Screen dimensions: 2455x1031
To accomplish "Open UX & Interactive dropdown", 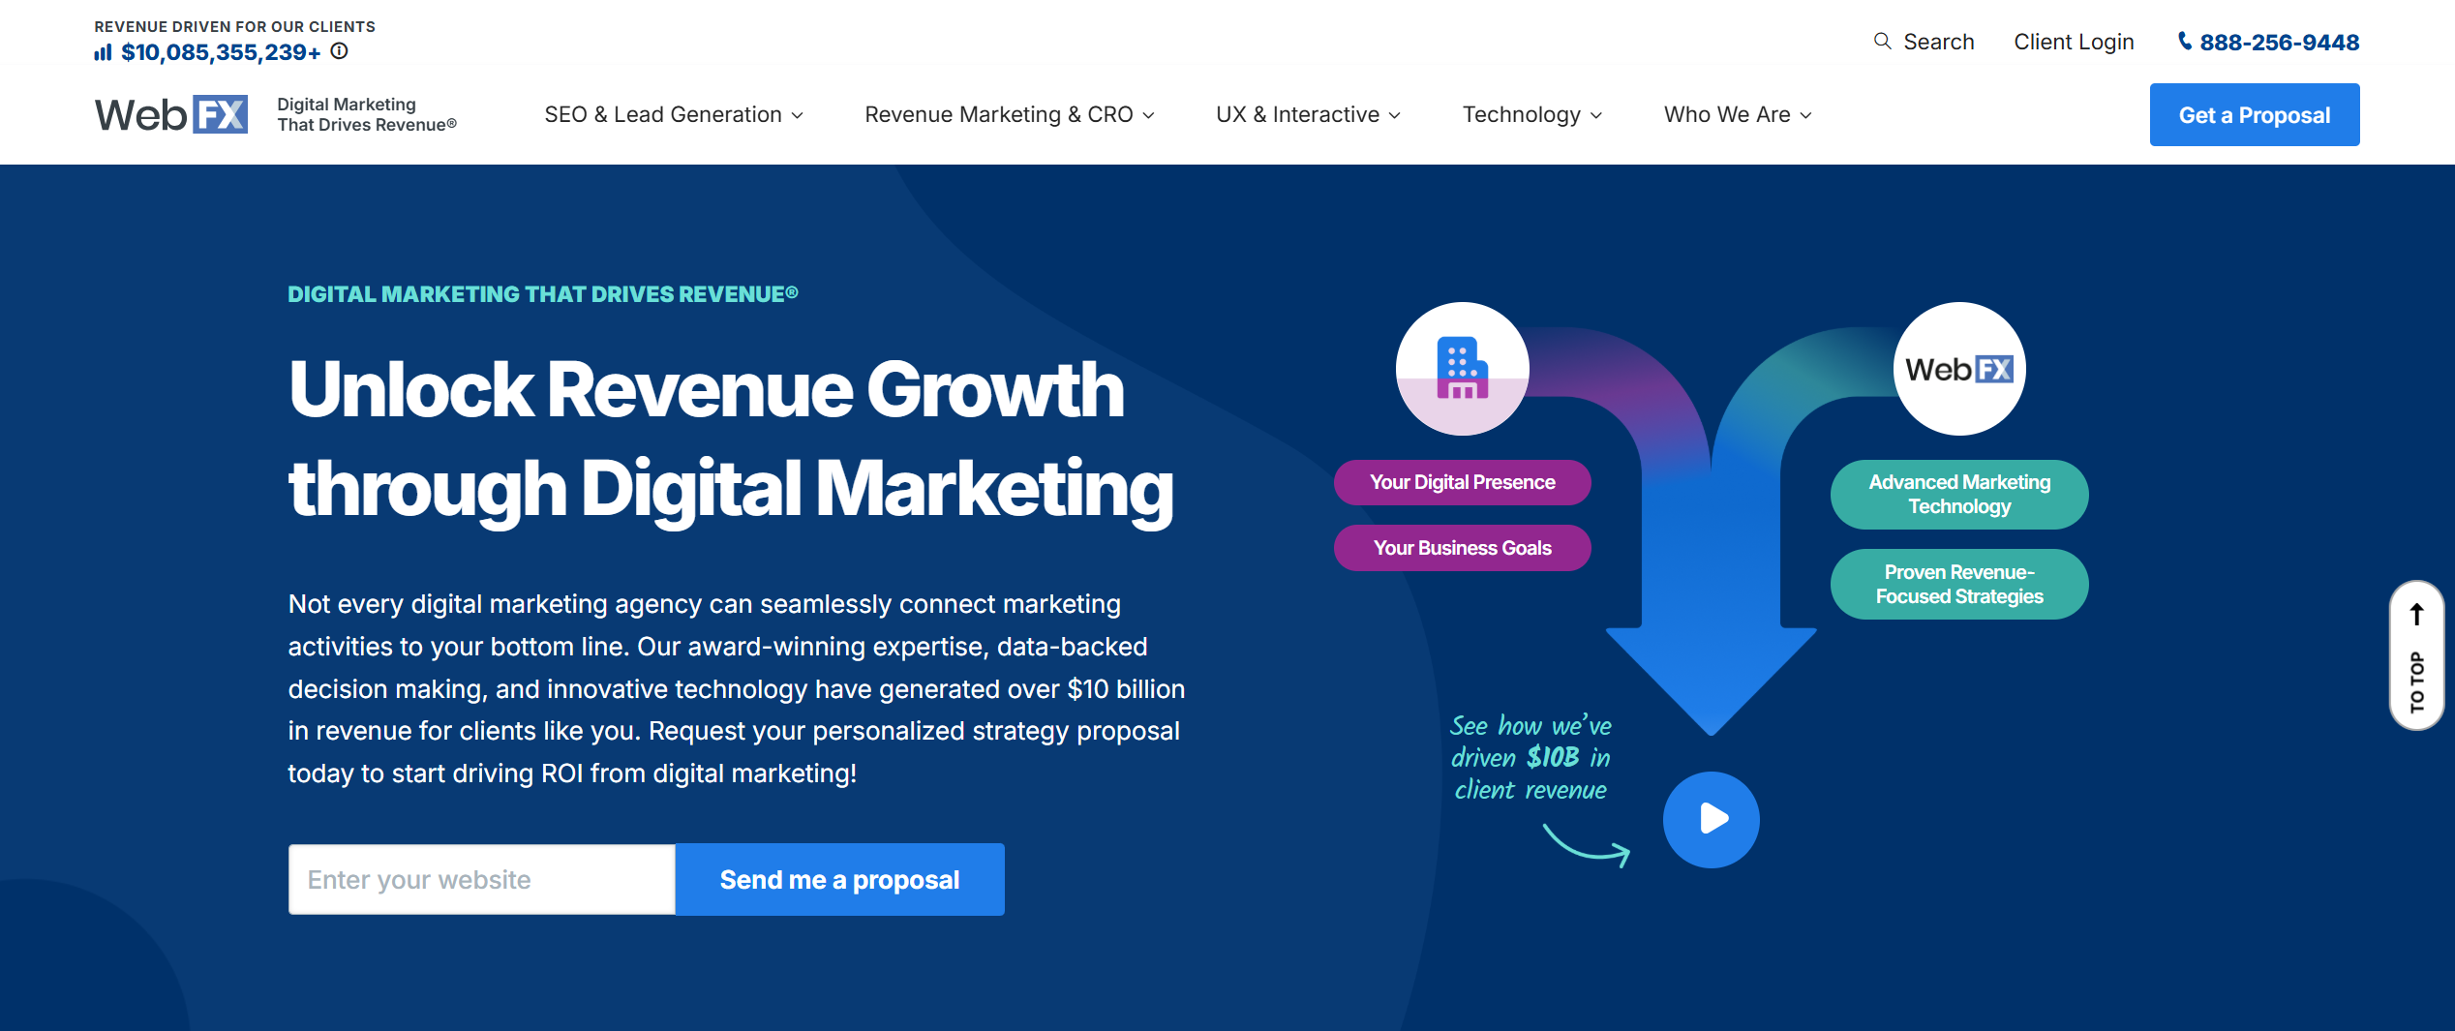I will (x=1308, y=114).
